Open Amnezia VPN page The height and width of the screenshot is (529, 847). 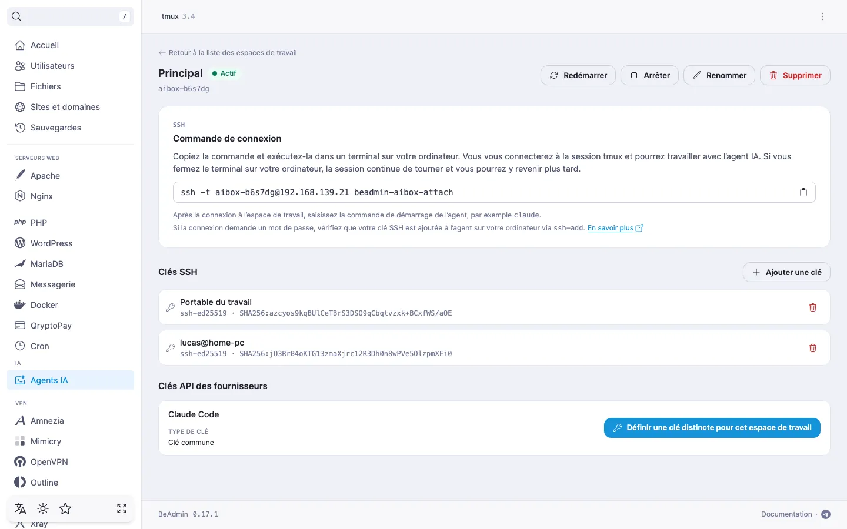tap(71, 421)
